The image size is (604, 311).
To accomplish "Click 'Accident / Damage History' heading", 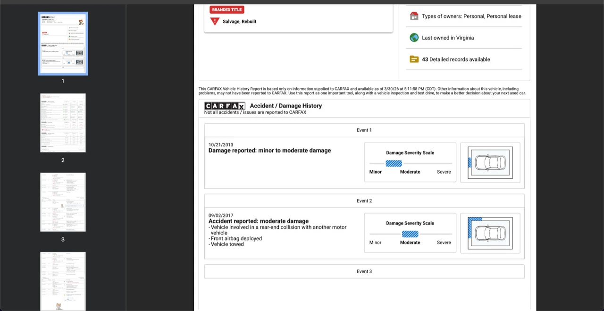I will 286,106.
